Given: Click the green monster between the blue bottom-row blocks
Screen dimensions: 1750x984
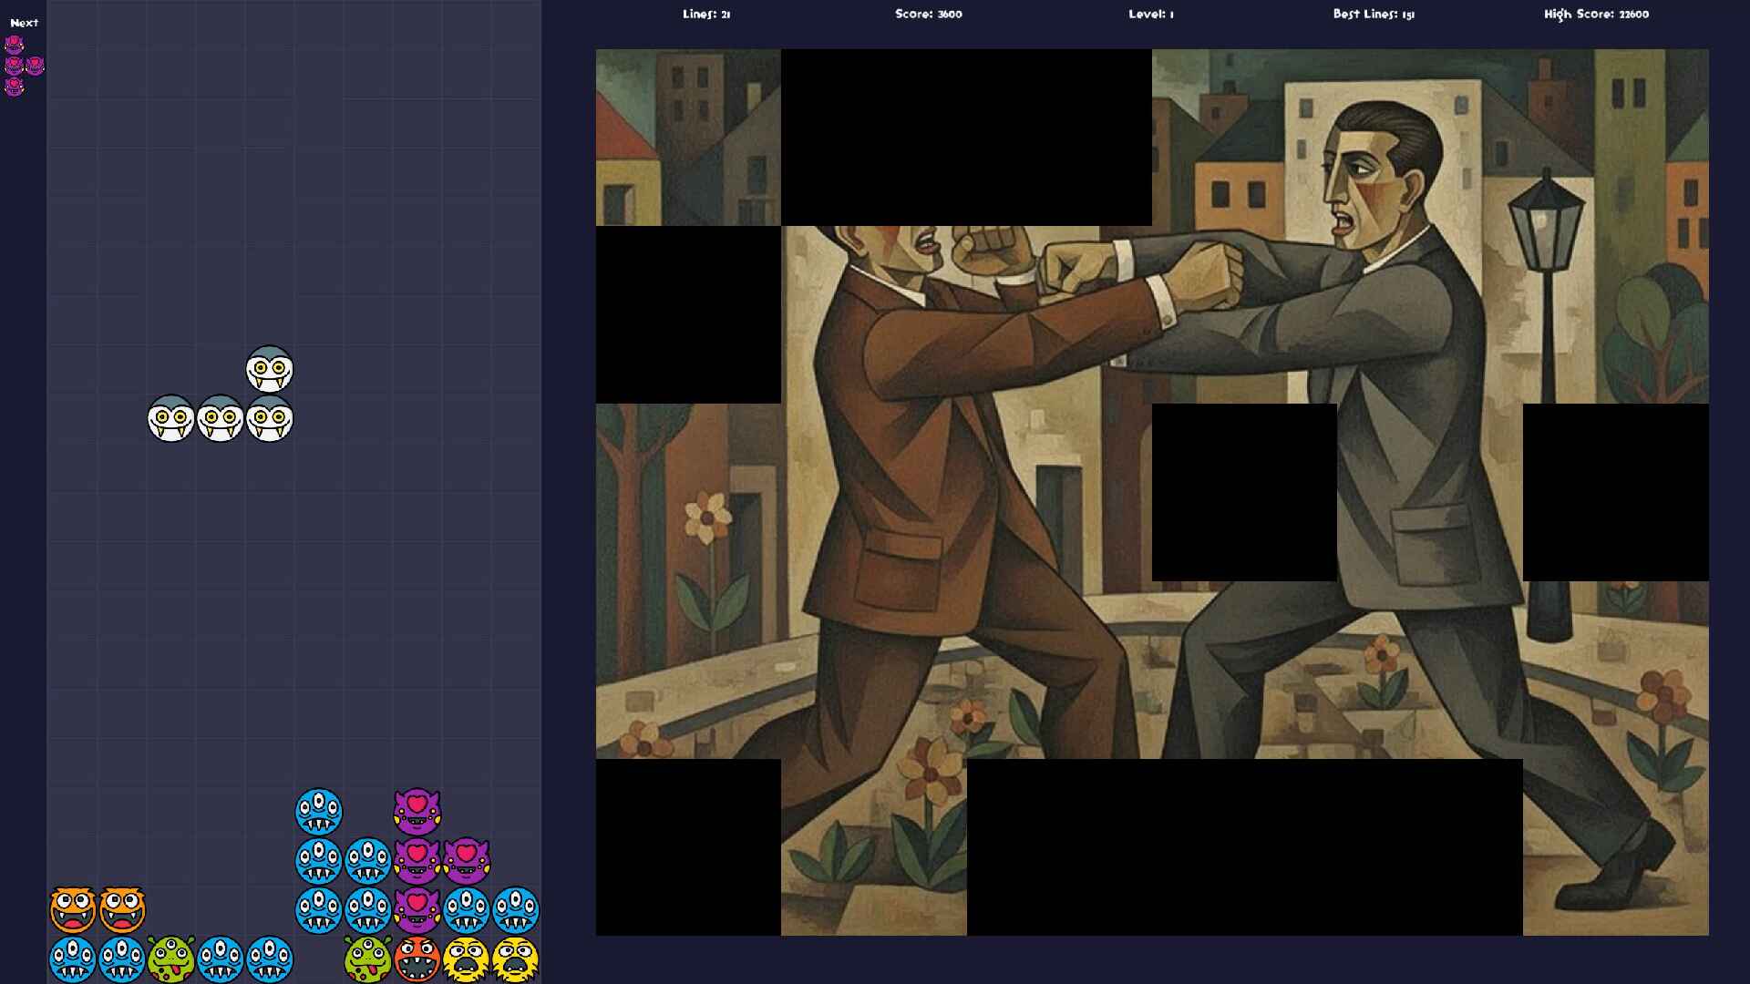Looking at the screenshot, I should 171,958.
